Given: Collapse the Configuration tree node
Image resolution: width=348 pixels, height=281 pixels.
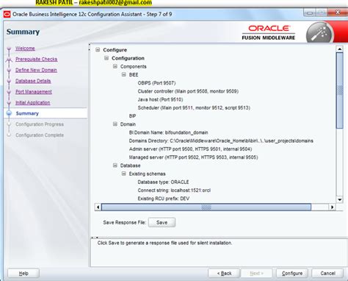Looking at the screenshot, I should coord(106,58).
